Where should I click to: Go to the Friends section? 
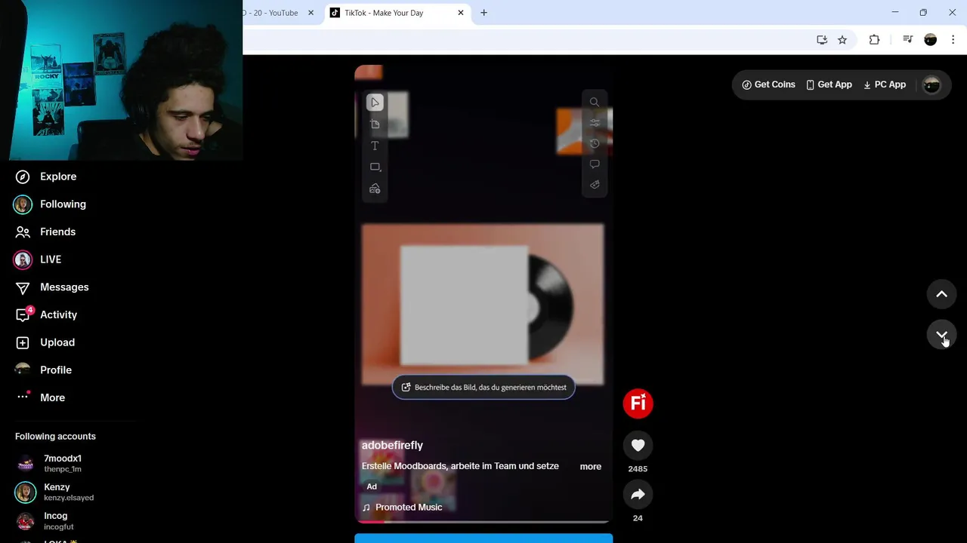(x=57, y=232)
